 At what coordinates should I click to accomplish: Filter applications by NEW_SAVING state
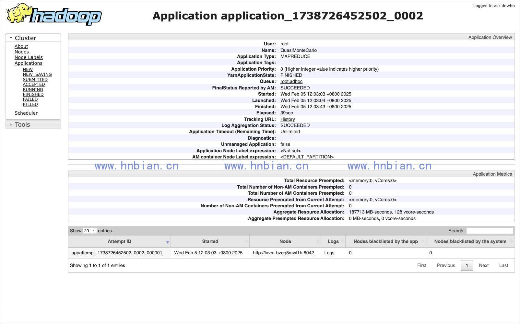tap(37, 74)
